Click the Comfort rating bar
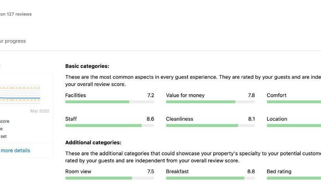Screen dimensions: 321x186 point(294,102)
